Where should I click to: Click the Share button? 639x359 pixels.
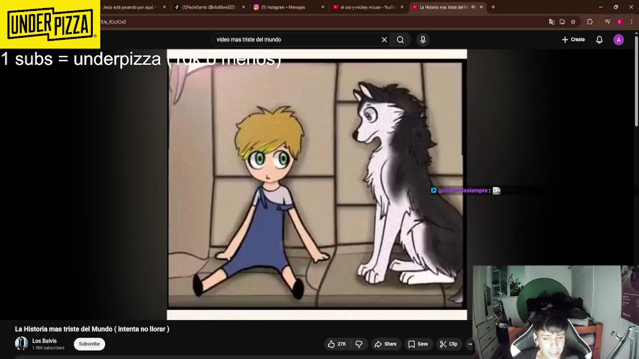pos(385,344)
